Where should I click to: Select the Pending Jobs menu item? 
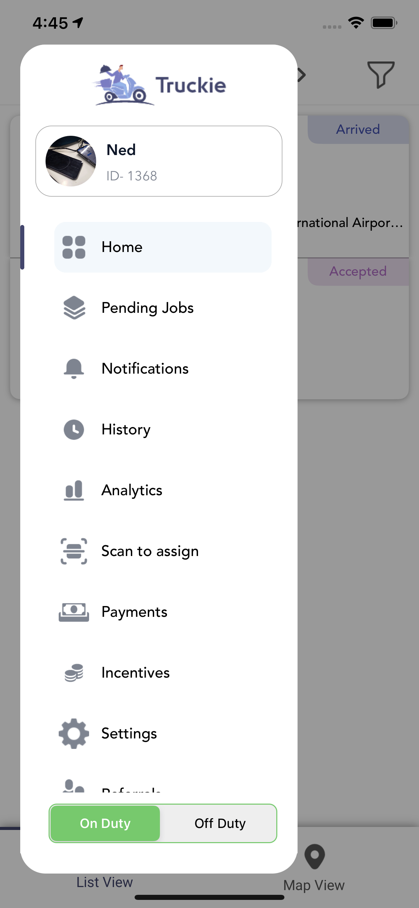(163, 308)
